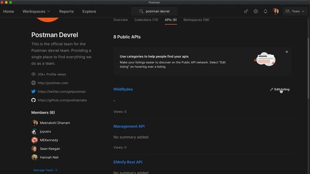Screen dimensions: 310x174
Task: Click the Twitter bird icon
Action: (x=33, y=91)
